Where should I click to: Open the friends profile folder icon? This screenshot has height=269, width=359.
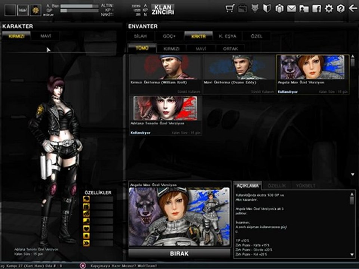304,9
